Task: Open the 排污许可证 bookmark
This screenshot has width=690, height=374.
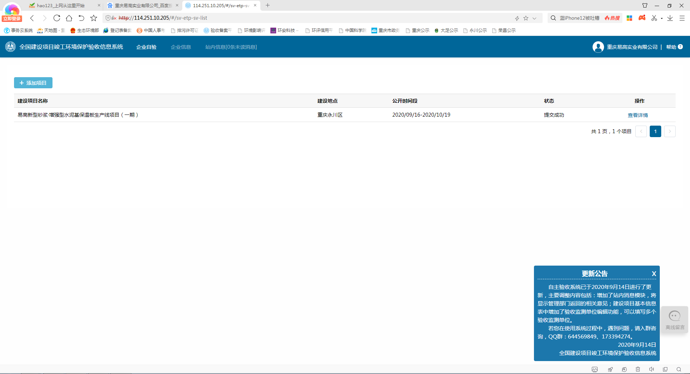Action: pos(184,31)
